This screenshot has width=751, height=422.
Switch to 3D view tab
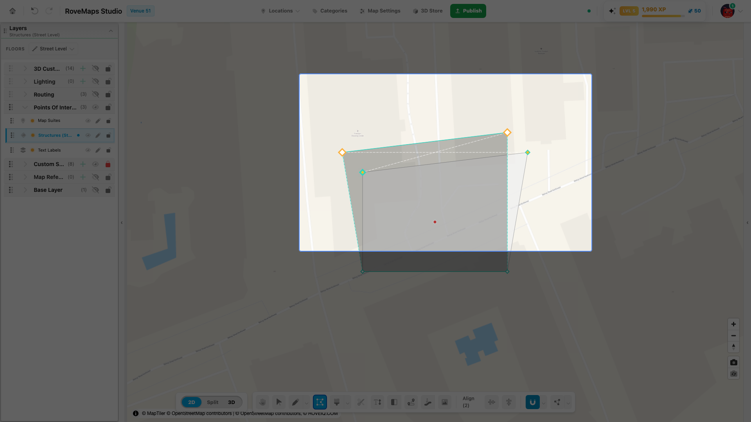click(x=232, y=402)
